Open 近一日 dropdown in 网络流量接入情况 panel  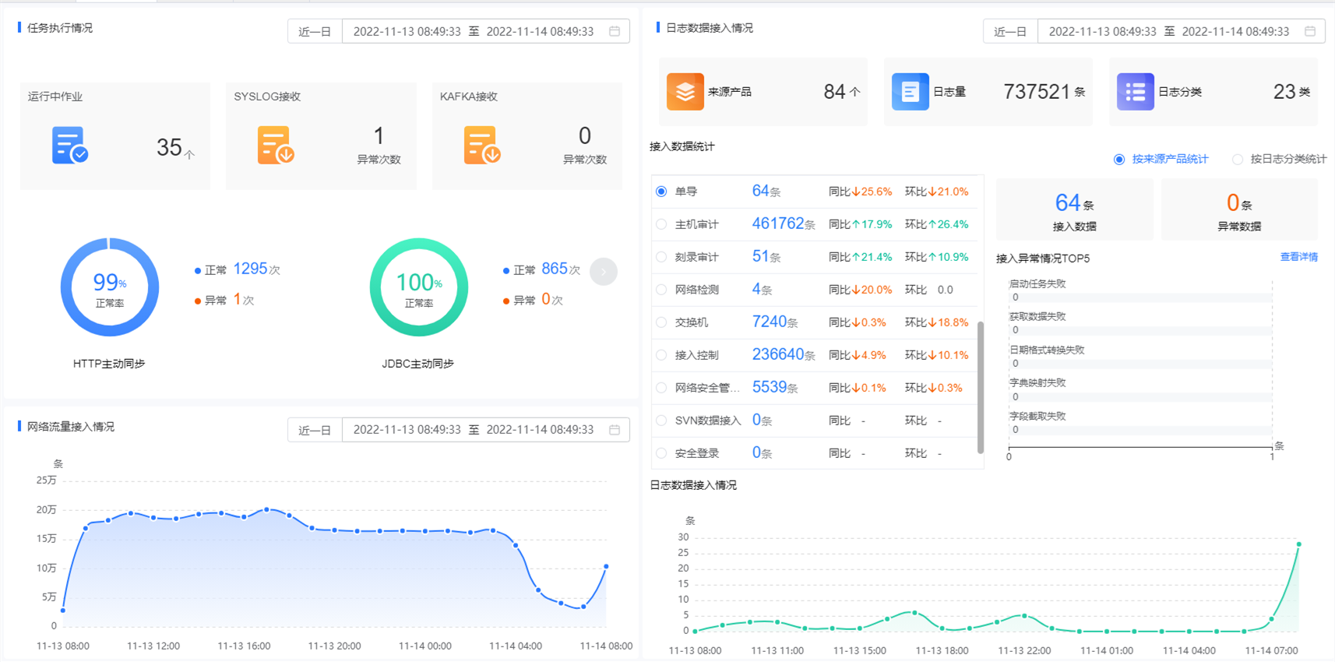[x=315, y=430]
